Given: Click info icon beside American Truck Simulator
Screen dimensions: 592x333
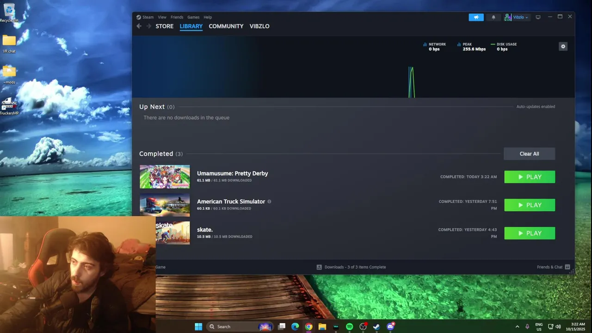Looking at the screenshot, I should pyautogui.click(x=269, y=202).
